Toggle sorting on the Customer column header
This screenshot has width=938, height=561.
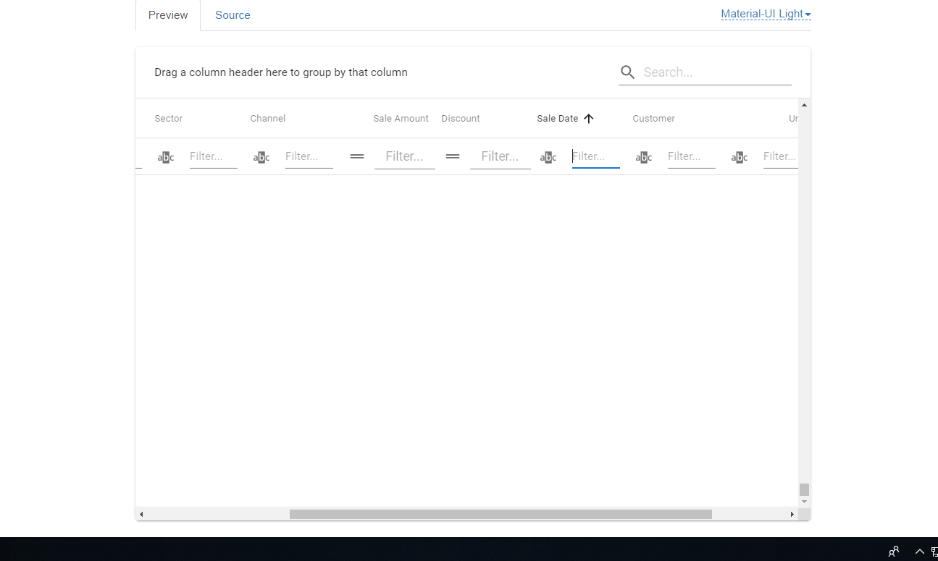653,118
